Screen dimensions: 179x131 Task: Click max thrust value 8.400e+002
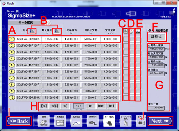point(51,65)
